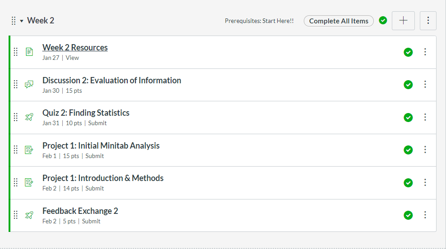Toggle the Week 2 module published checkmark
This screenshot has width=446, height=249.
383,20
